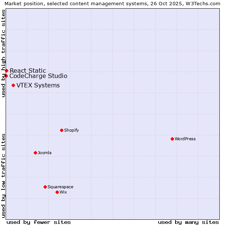The image size is (225, 225).
Task: Select the Shopify red diamond marker
Action: [x=61, y=130]
